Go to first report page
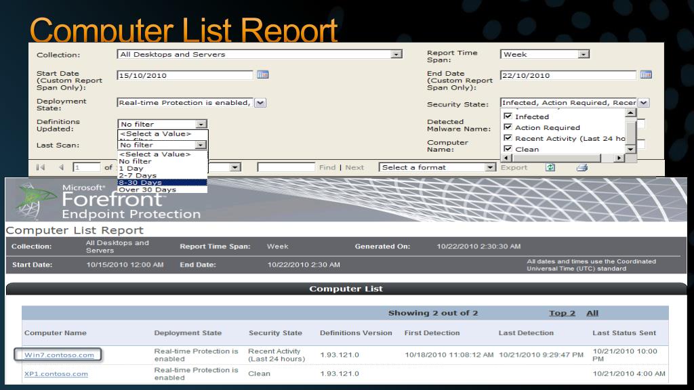The height and width of the screenshot is (390, 694). pos(41,167)
